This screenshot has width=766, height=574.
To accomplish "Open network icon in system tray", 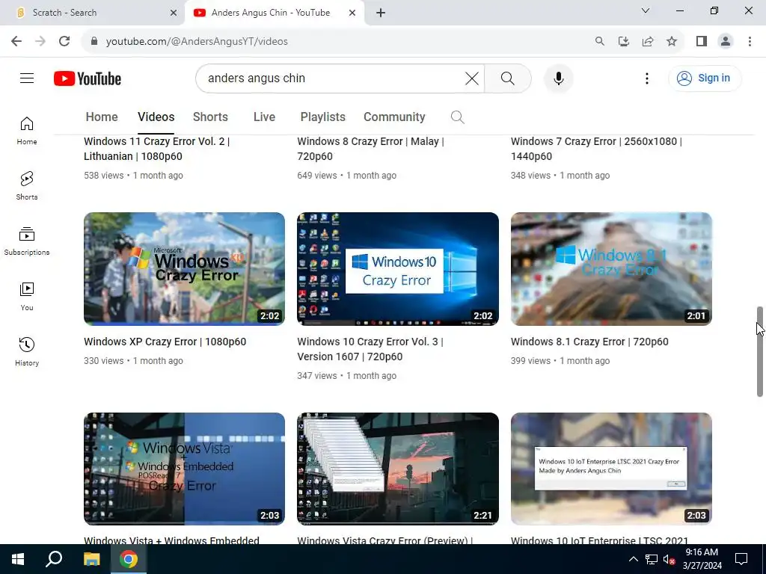I will [652, 559].
